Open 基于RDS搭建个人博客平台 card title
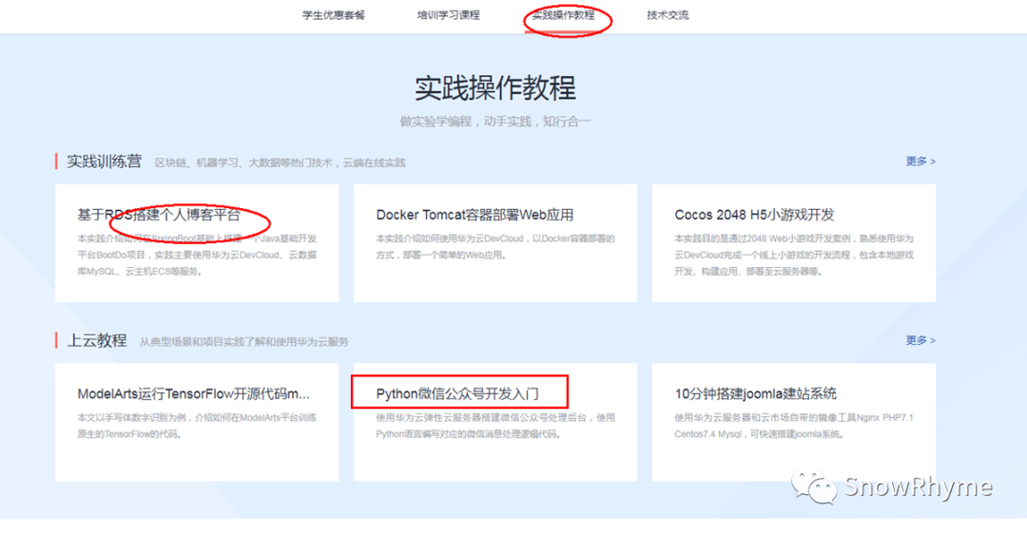 pos(159,215)
